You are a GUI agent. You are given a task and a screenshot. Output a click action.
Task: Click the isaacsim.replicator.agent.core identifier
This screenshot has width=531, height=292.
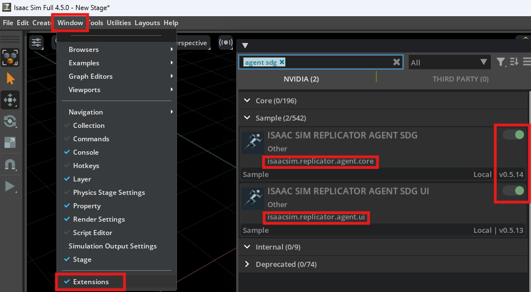point(320,161)
